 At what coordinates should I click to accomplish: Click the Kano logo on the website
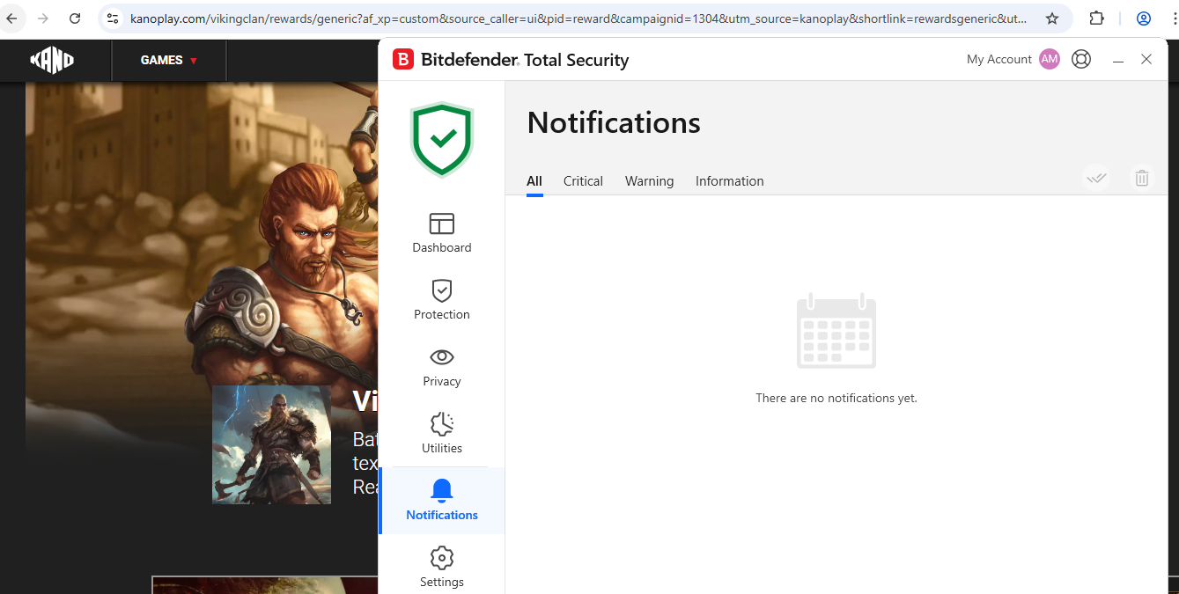[52, 60]
